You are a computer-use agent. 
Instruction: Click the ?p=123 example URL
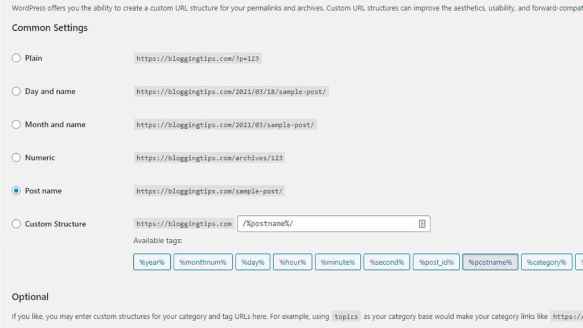click(x=198, y=59)
